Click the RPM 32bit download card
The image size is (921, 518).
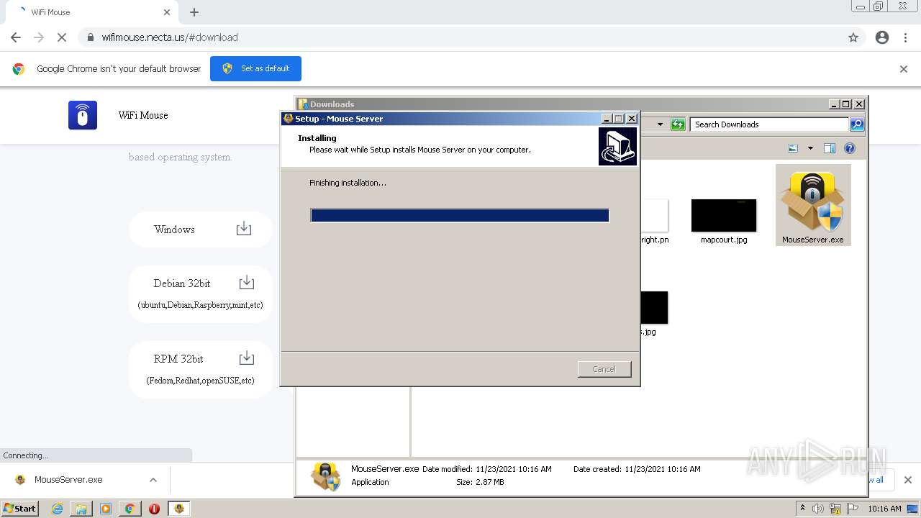(201, 369)
